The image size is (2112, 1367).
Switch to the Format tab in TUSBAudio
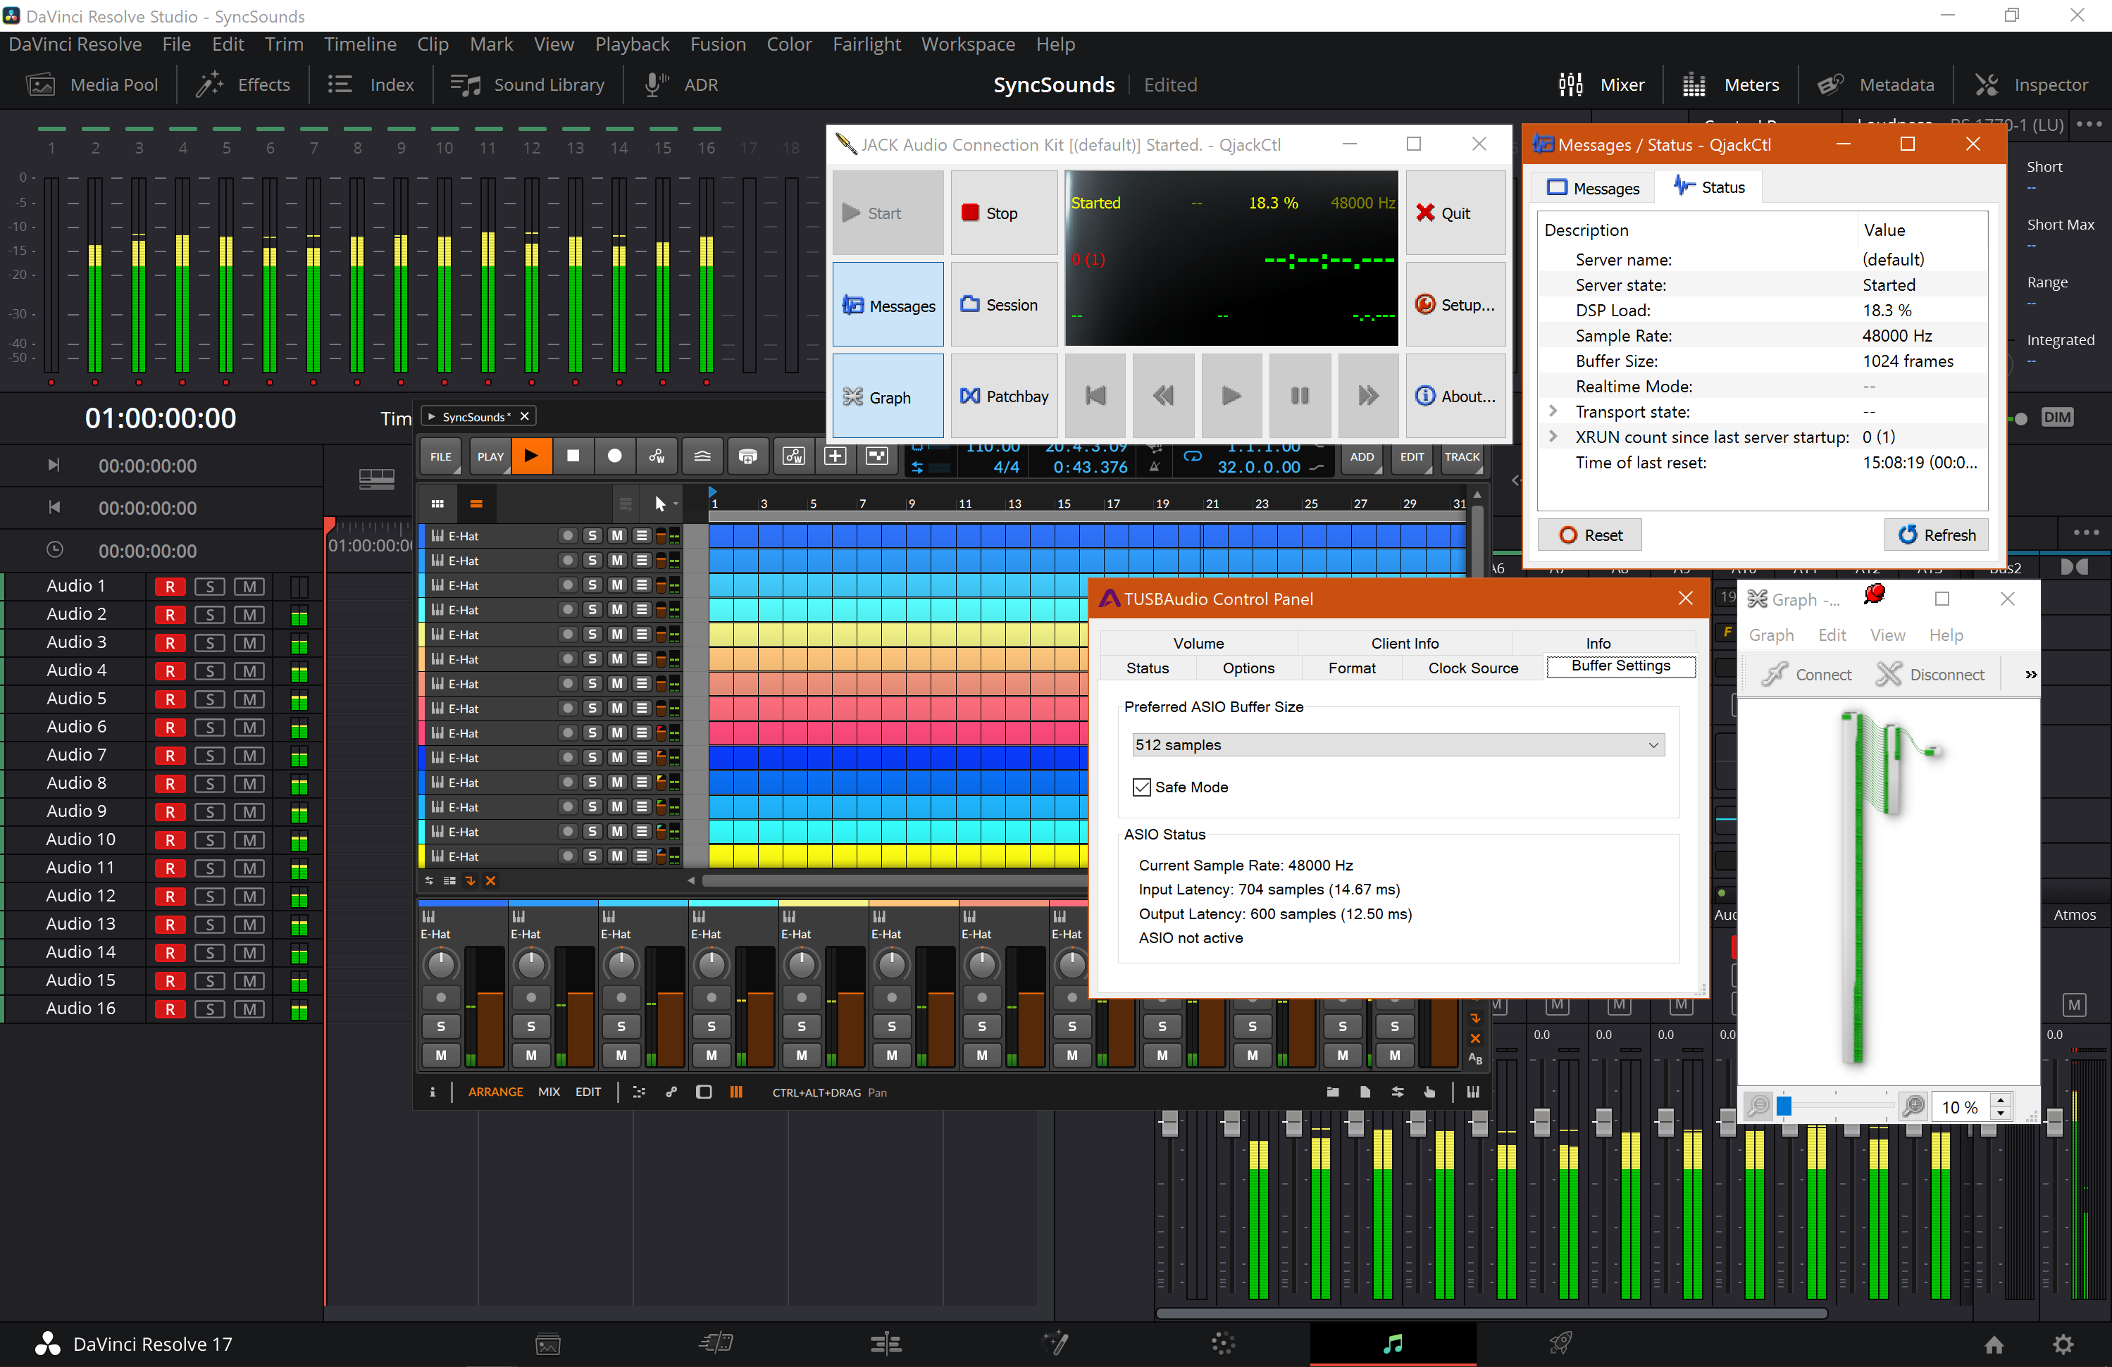tap(1351, 668)
